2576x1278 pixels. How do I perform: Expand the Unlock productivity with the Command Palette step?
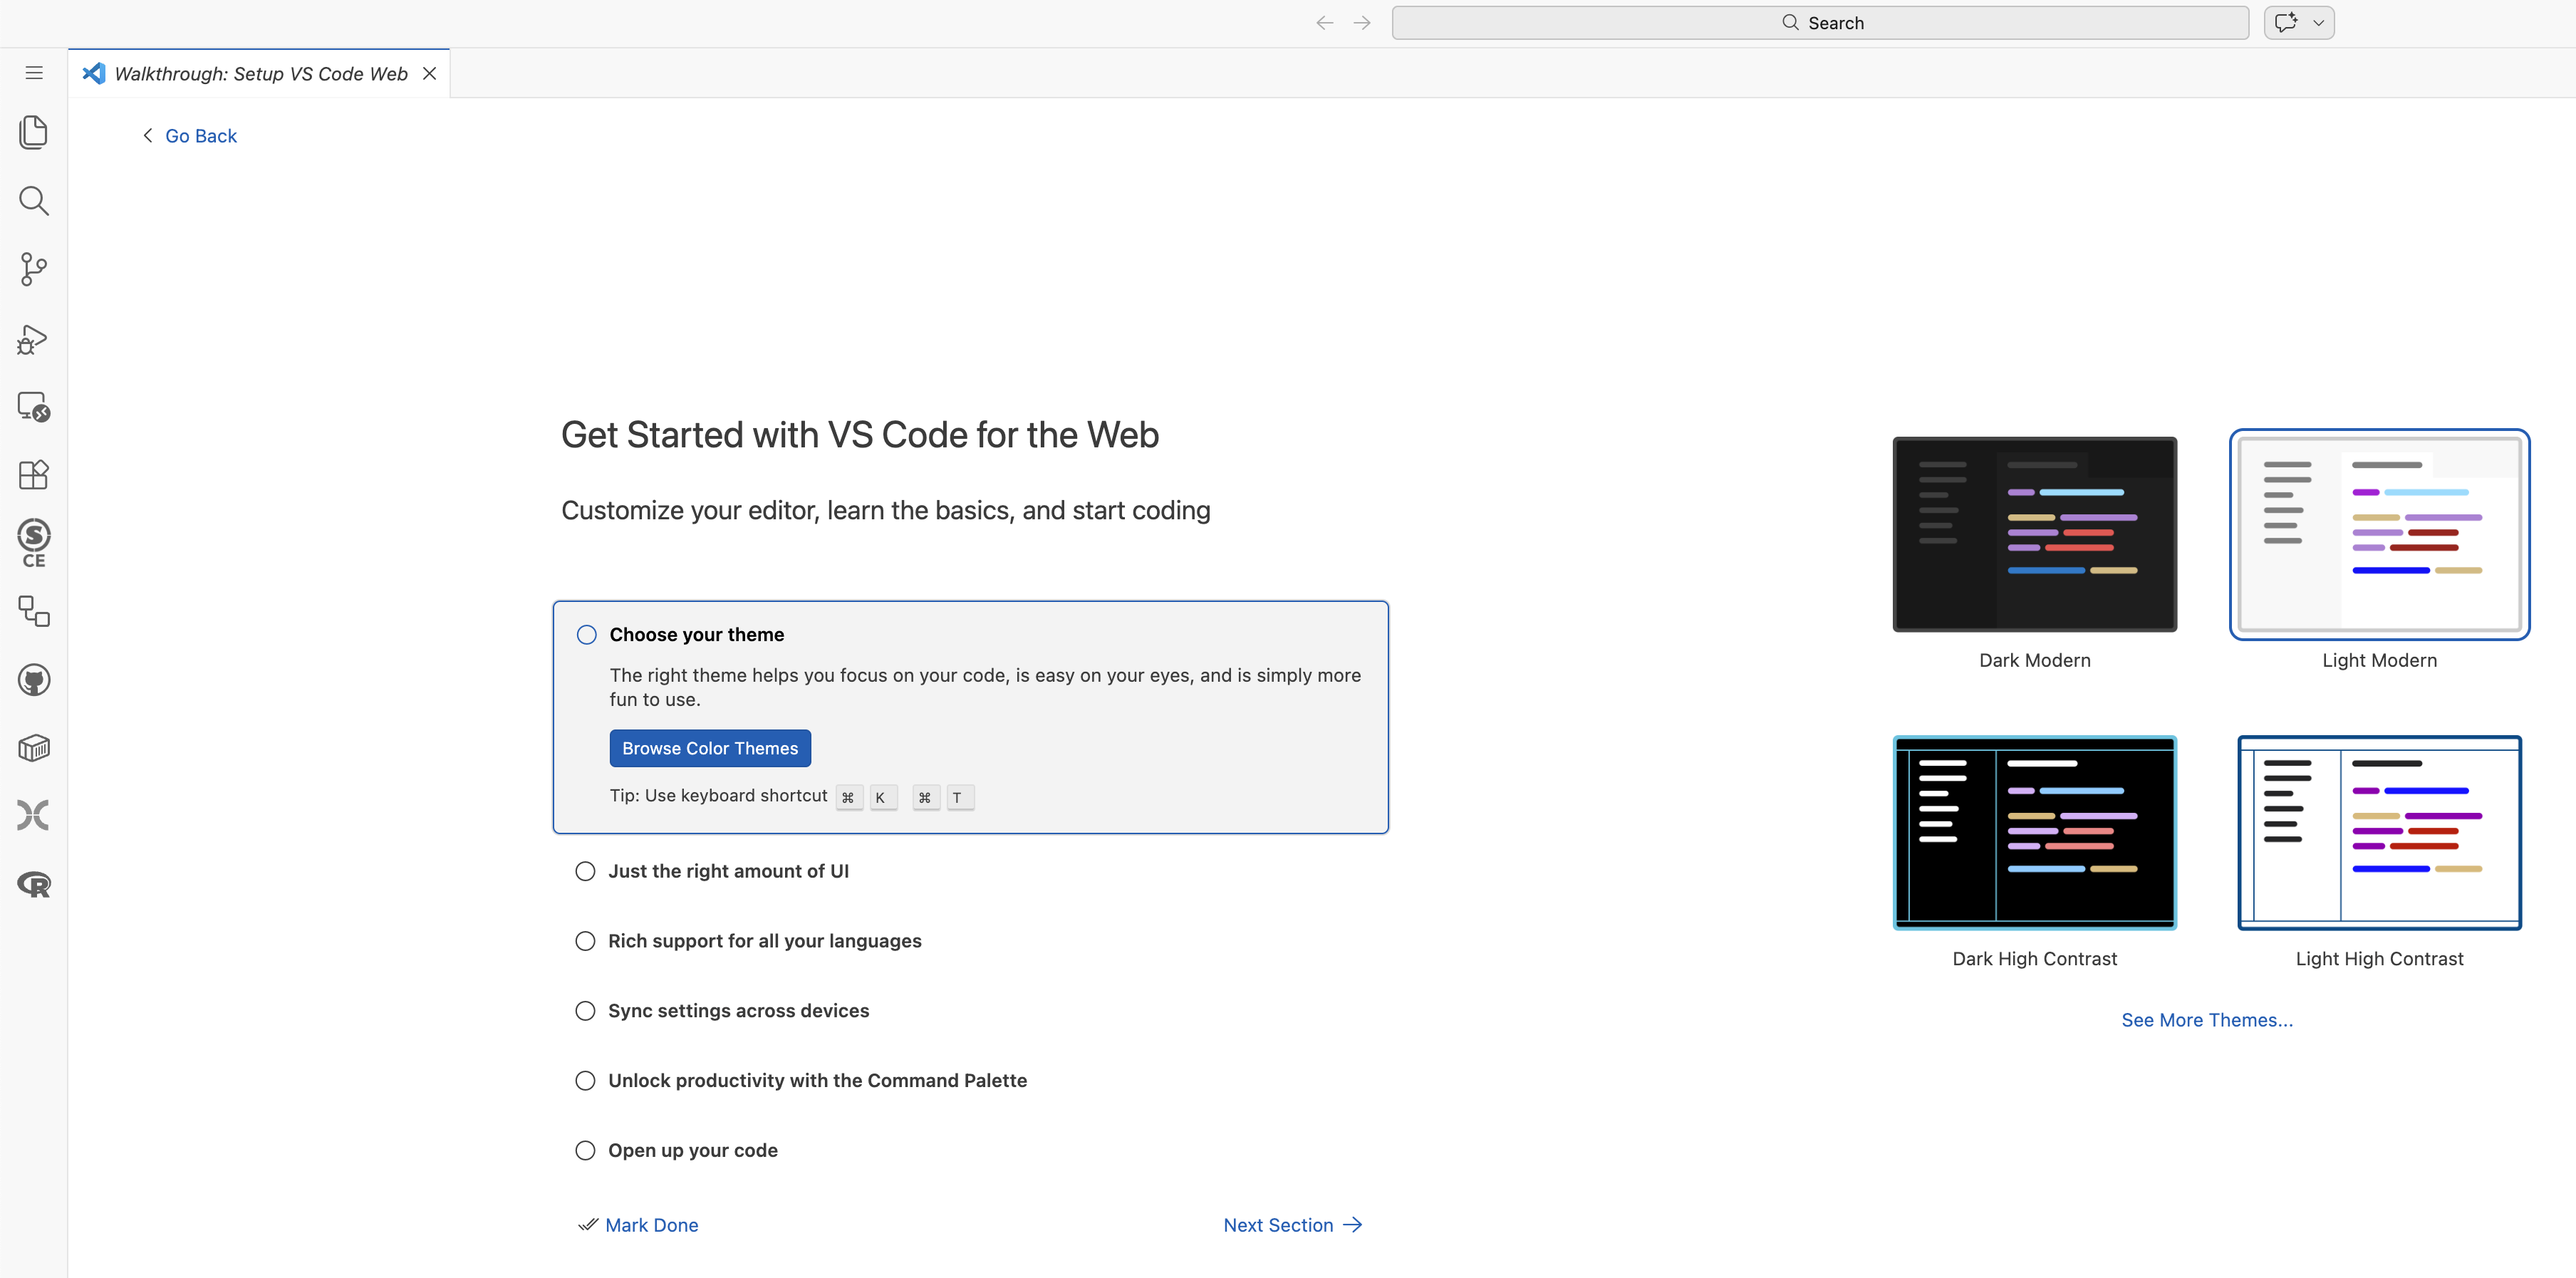(817, 1081)
